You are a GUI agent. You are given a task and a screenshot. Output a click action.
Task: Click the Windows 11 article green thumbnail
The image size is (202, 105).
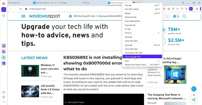tap(30, 71)
